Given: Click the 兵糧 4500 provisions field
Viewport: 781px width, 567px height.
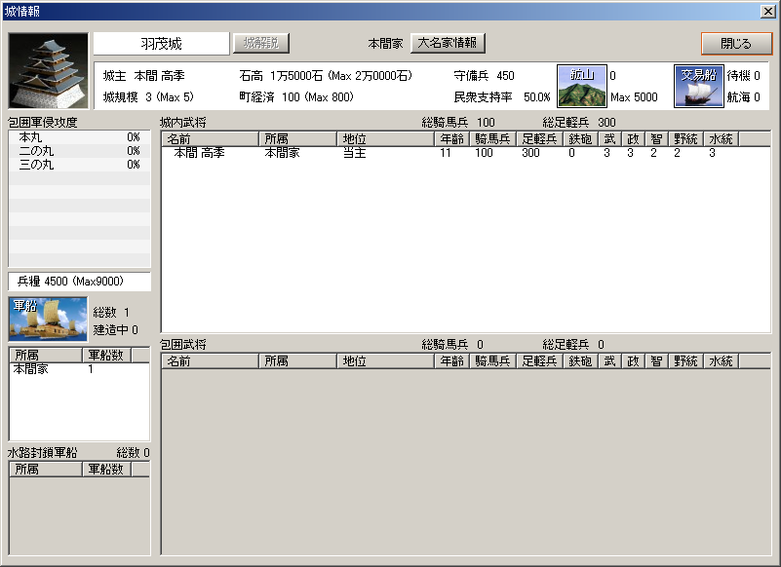Looking at the screenshot, I should (x=79, y=282).
